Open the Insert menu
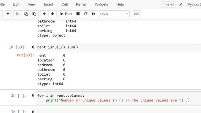201x113 pixels. 48,4
